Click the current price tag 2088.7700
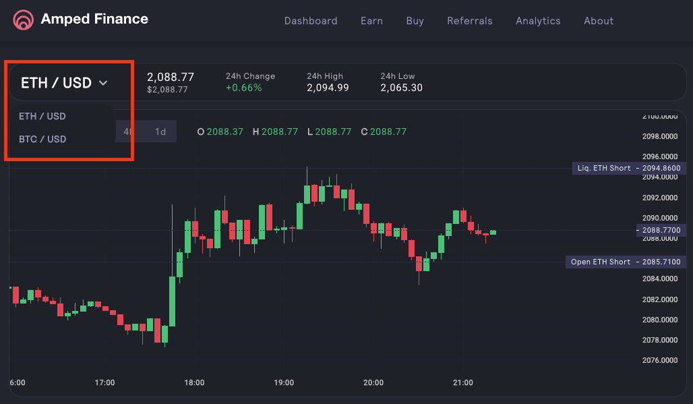This screenshot has width=693, height=404. coord(661,230)
